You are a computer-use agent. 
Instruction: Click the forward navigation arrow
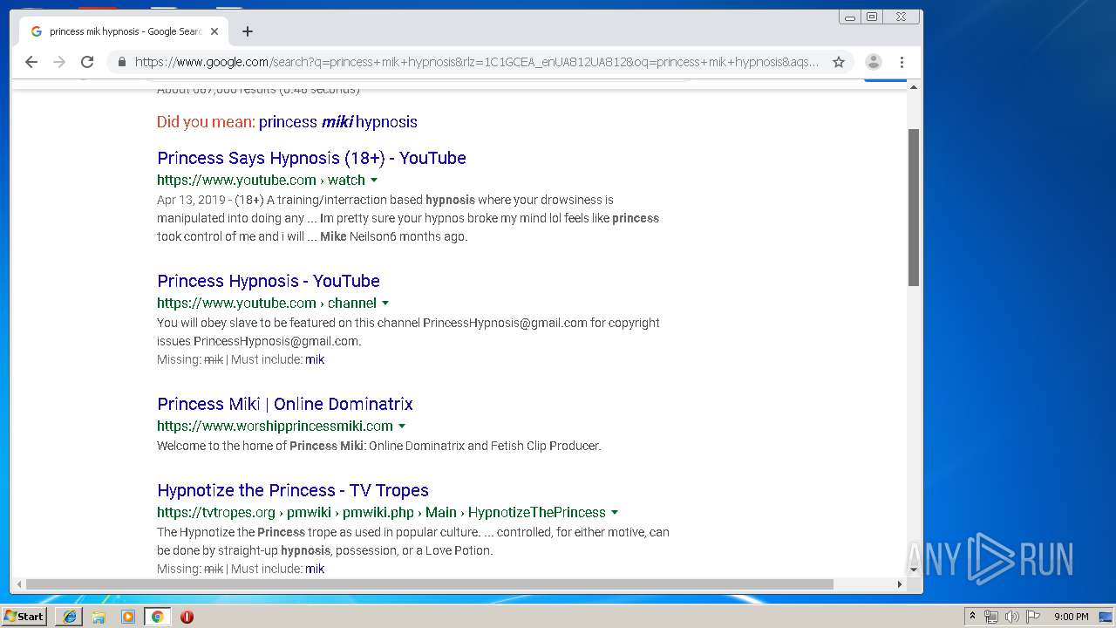(59, 62)
